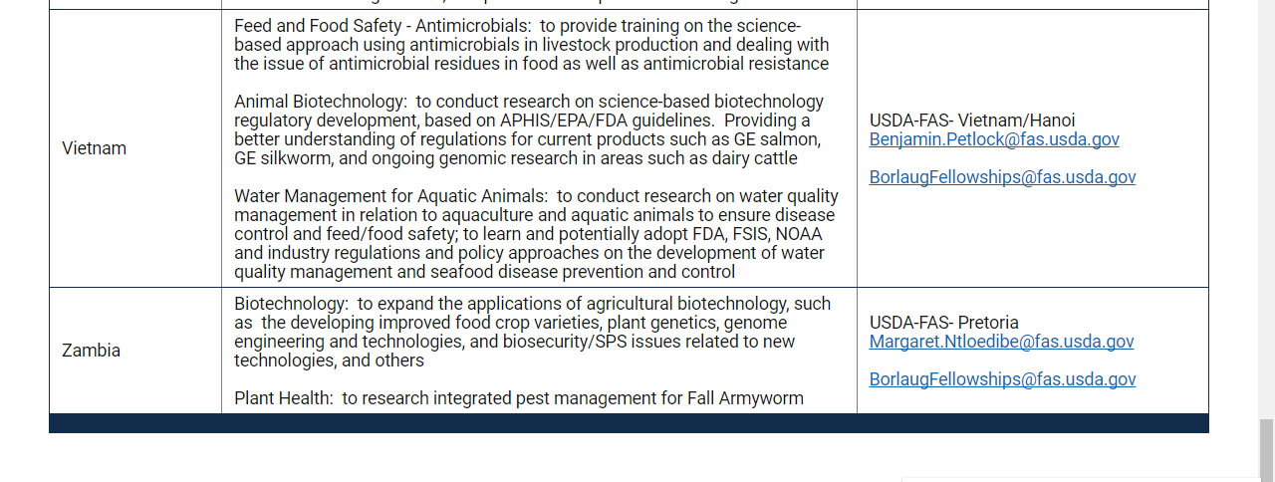Click the BorlaugFellowships email link in Zambia row
The height and width of the screenshot is (482, 1275).
click(x=1002, y=379)
